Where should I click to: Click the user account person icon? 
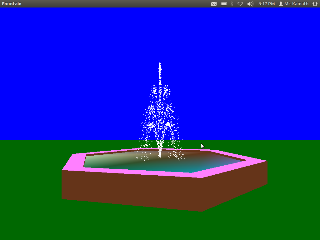(x=281, y=3)
